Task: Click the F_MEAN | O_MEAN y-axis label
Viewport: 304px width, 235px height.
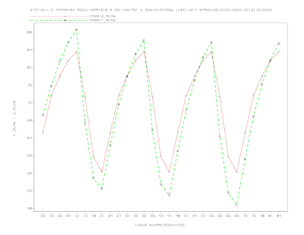Action: [x=15, y=118]
